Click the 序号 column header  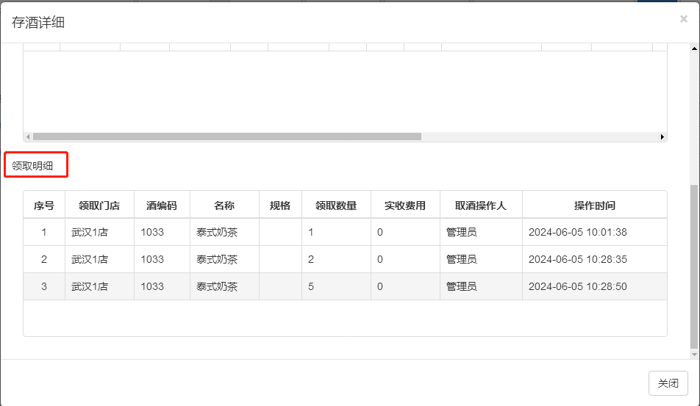coord(44,206)
